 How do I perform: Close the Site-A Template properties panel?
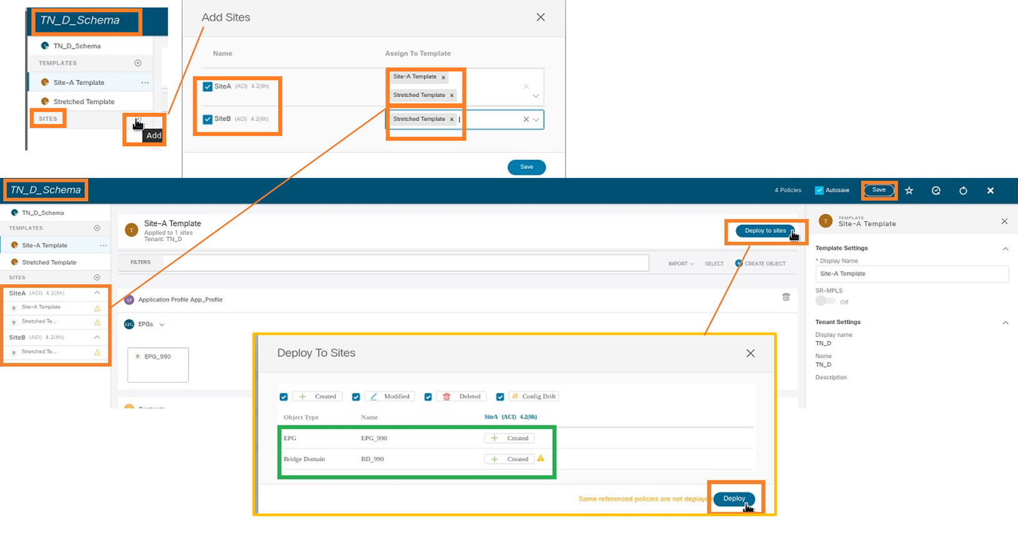[x=1004, y=222]
